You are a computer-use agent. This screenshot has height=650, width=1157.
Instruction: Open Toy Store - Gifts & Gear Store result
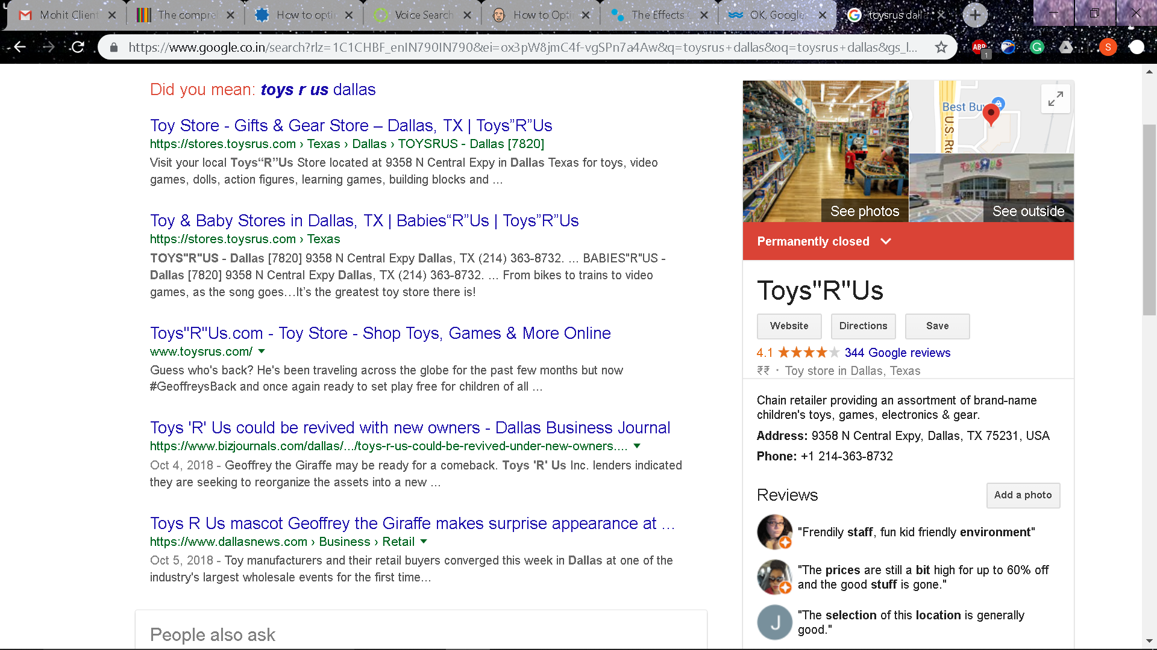[351, 126]
